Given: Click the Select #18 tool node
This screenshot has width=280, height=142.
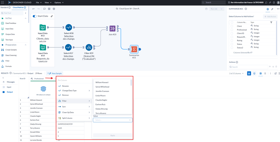Looking at the screenshot, I should tap(69, 27).
